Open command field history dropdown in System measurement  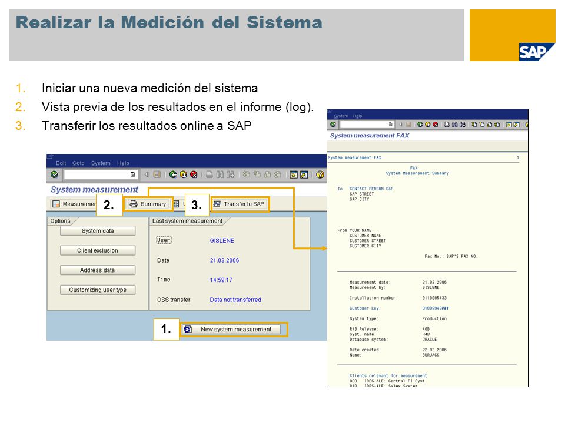coord(132,174)
